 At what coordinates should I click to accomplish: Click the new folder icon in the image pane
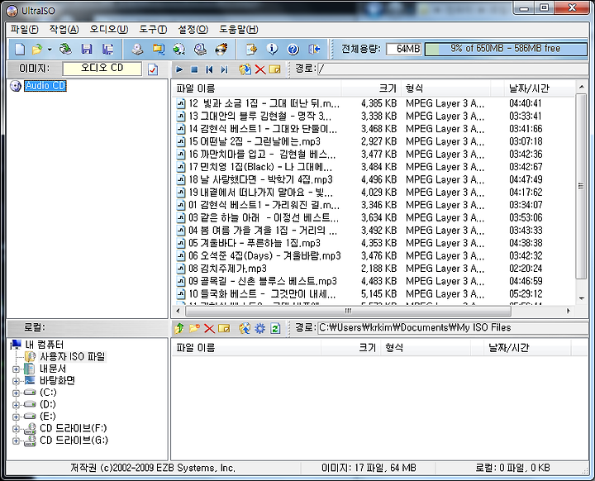274,69
